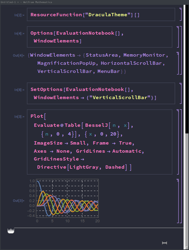Click StatusArea in the output
The image size is (189, 250).
(102, 55)
